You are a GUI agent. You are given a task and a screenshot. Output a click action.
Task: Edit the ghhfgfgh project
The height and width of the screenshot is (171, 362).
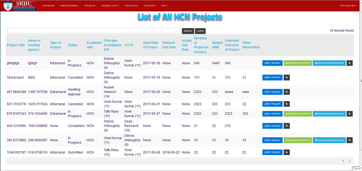272,63
